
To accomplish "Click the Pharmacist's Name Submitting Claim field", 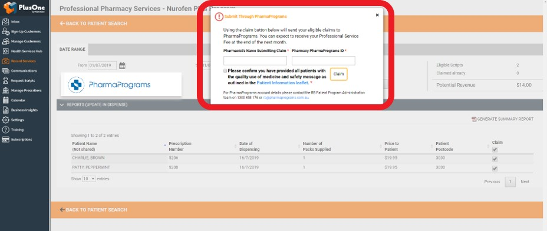I will pos(255,61).
